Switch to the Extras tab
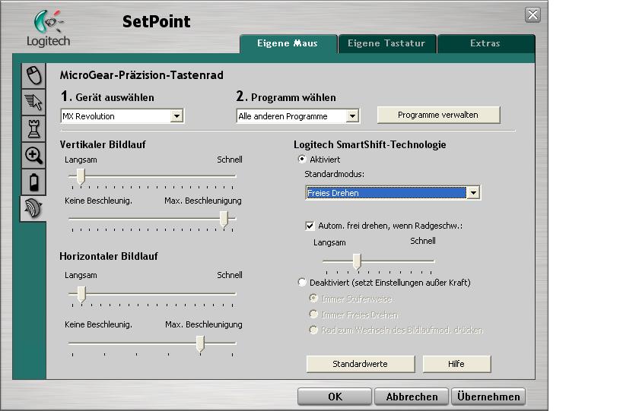 [x=485, y=43]
